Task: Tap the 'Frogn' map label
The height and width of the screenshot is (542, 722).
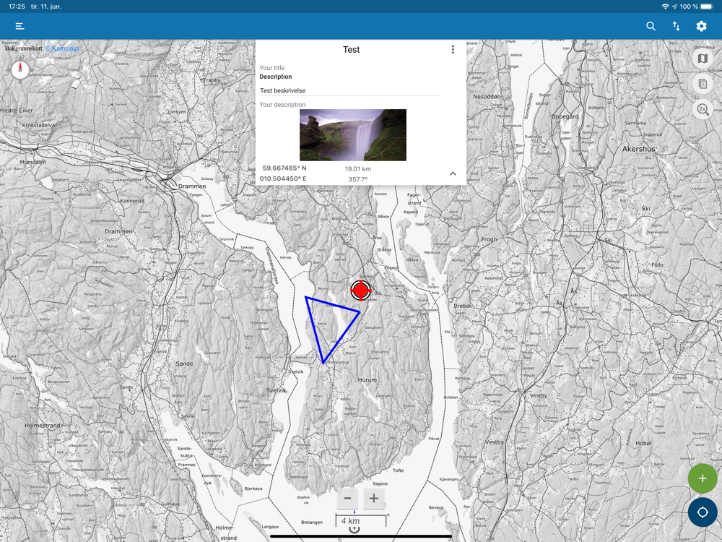Action: click(x=489, y=239)
